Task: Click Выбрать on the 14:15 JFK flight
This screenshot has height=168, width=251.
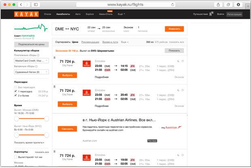Action: point(67,75)
